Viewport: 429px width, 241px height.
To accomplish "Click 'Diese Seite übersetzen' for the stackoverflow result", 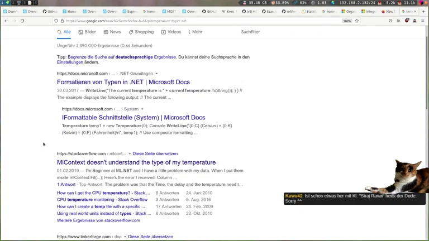I will [x=155, y=154].
